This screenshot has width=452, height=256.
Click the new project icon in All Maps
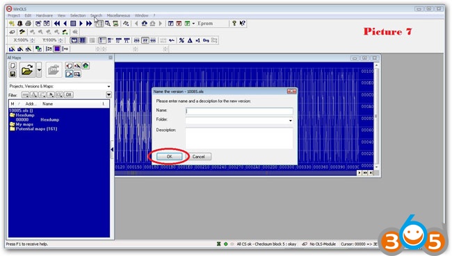(13, 66)
